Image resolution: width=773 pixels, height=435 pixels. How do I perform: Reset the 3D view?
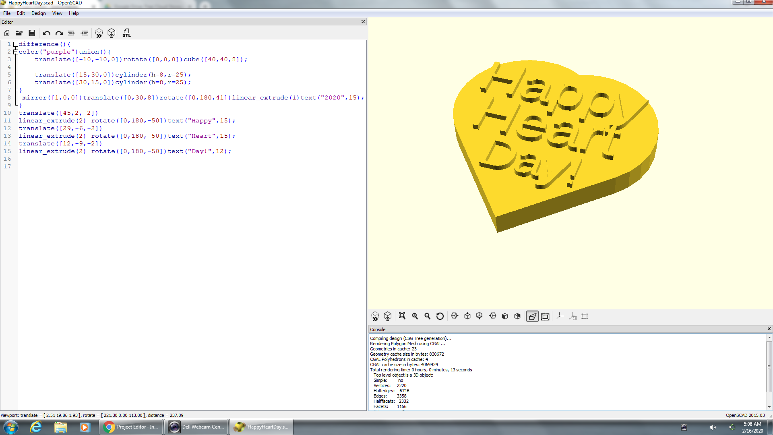(x=440, y=316)
